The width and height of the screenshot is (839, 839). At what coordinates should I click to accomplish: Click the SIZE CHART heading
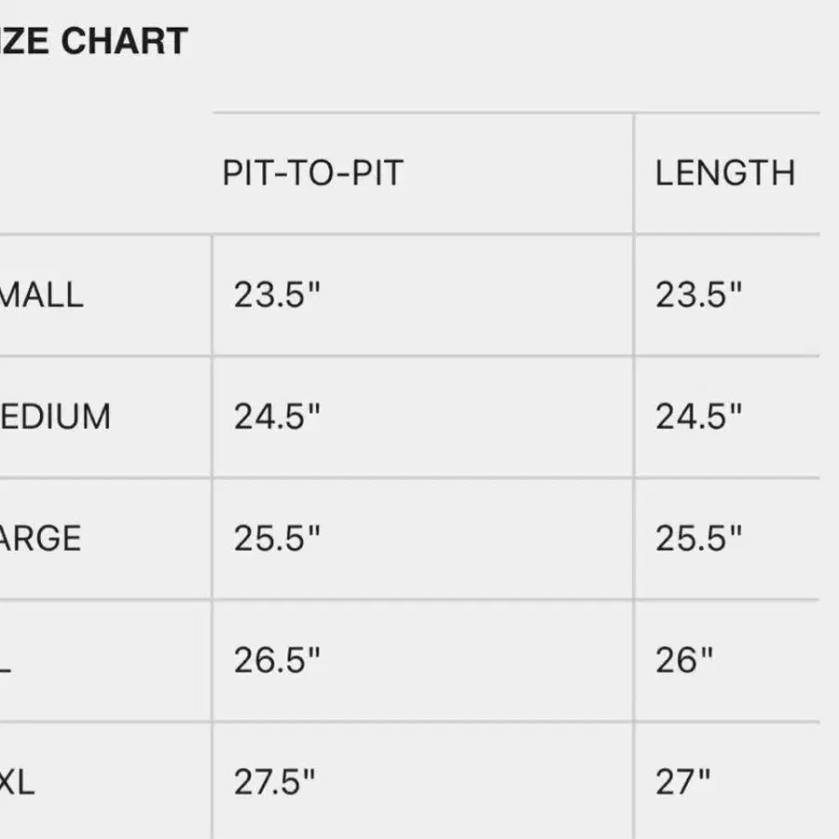click(x=93, y=41)
